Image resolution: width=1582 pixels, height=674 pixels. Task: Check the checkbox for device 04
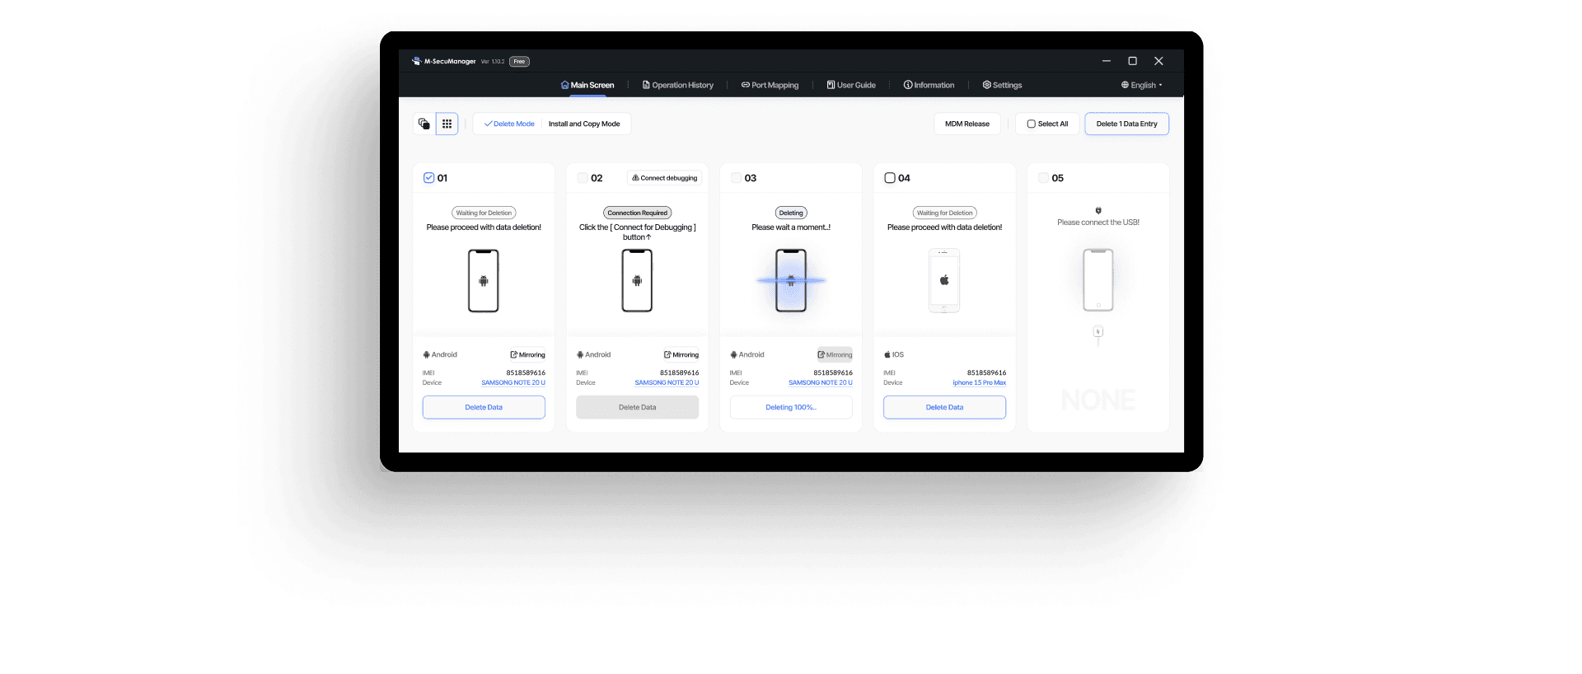890,178
